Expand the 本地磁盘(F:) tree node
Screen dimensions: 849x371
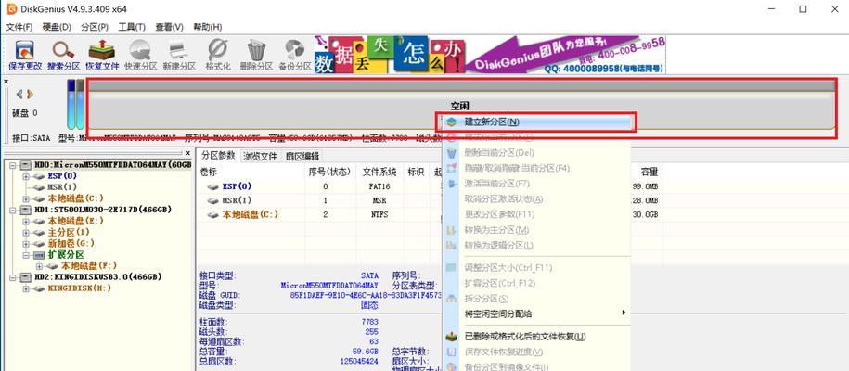pos(40,266)
